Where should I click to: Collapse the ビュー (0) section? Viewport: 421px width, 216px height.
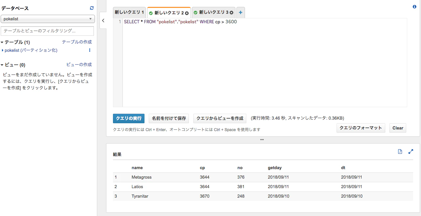click(x=2, y=65)
